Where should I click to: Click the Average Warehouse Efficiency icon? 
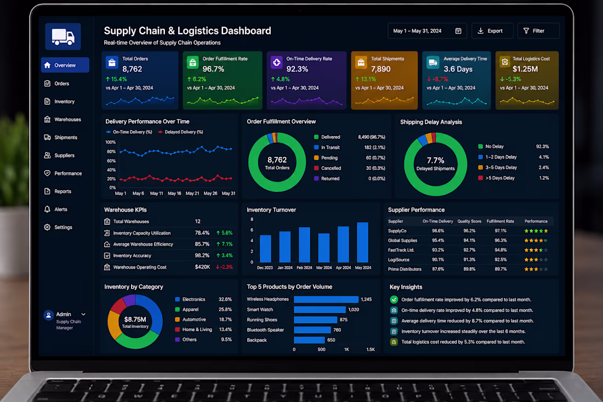click(x=107, y=244)
